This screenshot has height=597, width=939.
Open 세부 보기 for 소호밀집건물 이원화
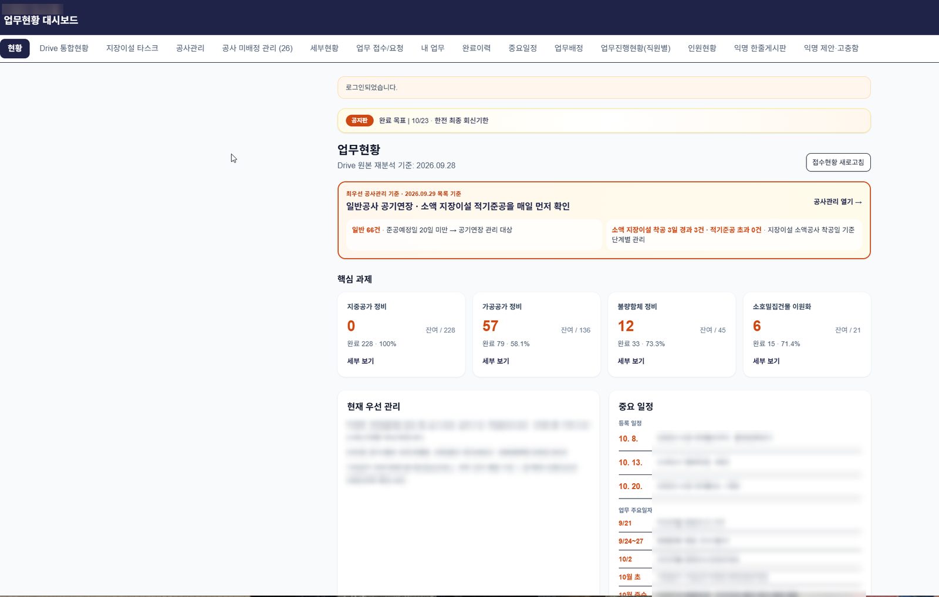tap(766, 361)
